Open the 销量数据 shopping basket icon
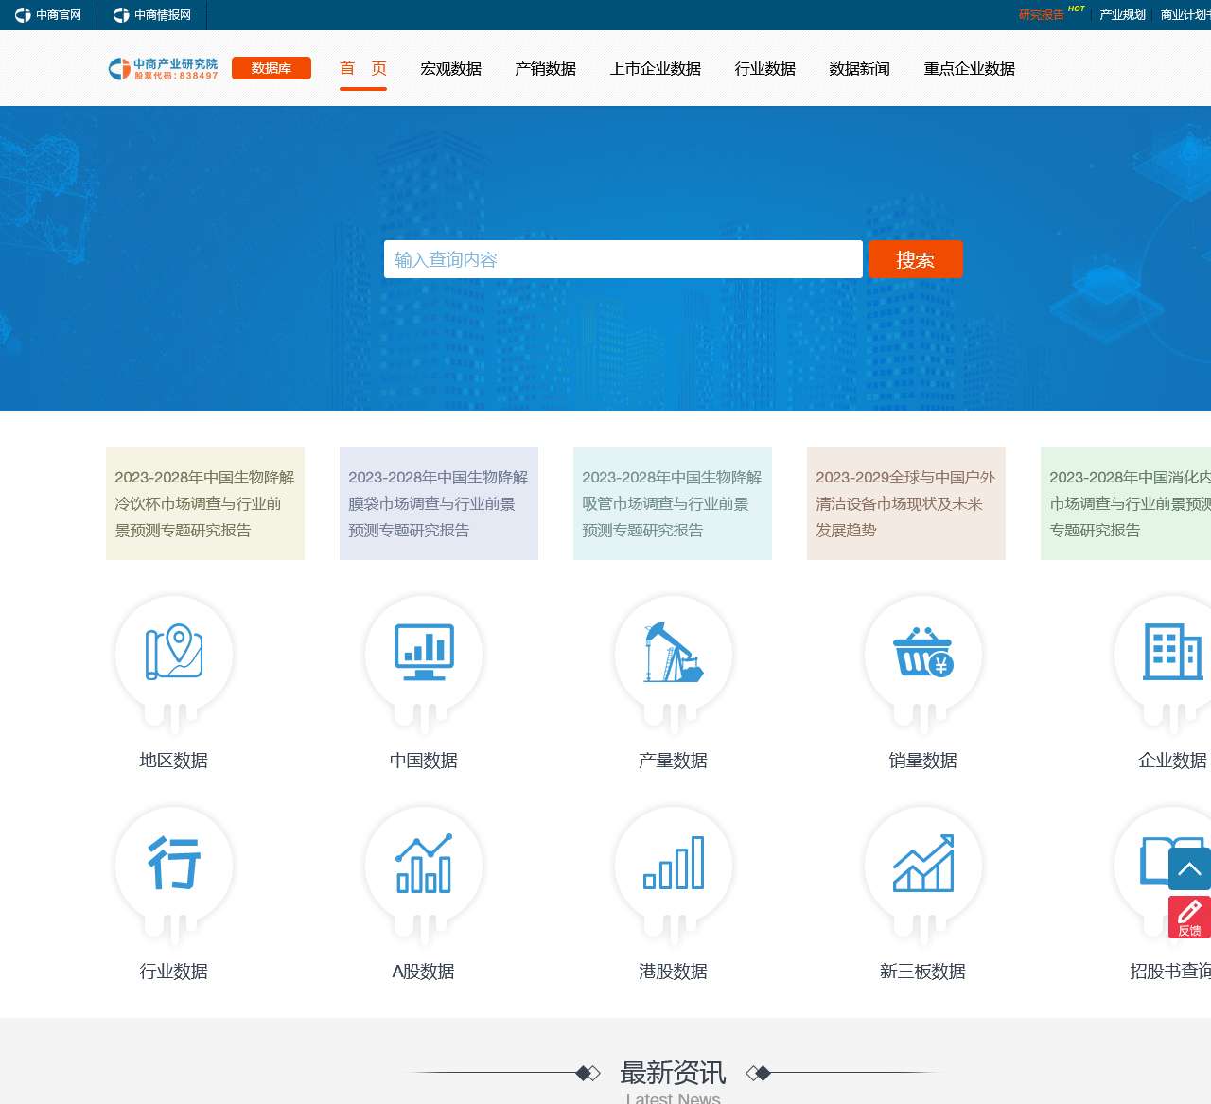Viewport: 1211px width, 1104px height. tap(922, 653)
